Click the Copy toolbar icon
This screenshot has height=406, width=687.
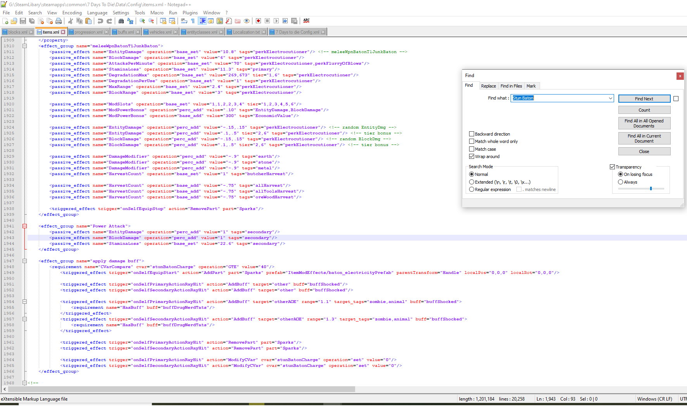79,21
